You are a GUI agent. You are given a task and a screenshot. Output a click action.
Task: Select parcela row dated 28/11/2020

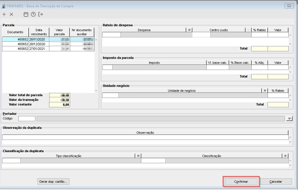click(48, 39)
